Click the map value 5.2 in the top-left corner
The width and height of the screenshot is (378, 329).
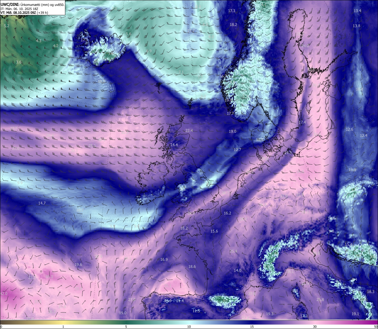pyautogui.click(x=7, y=26)
